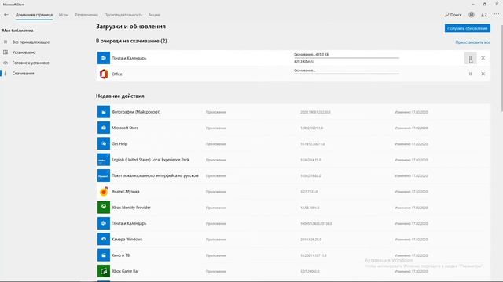This screenshot has width=503, height=282.
Task: Open the Развлечения tab
Action: (x=86, y=15)
